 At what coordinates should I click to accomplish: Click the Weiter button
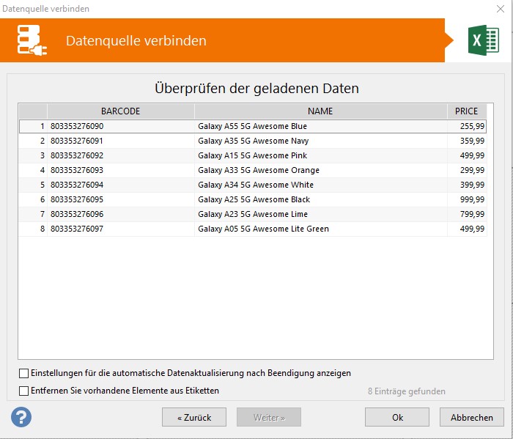[268, 418]
